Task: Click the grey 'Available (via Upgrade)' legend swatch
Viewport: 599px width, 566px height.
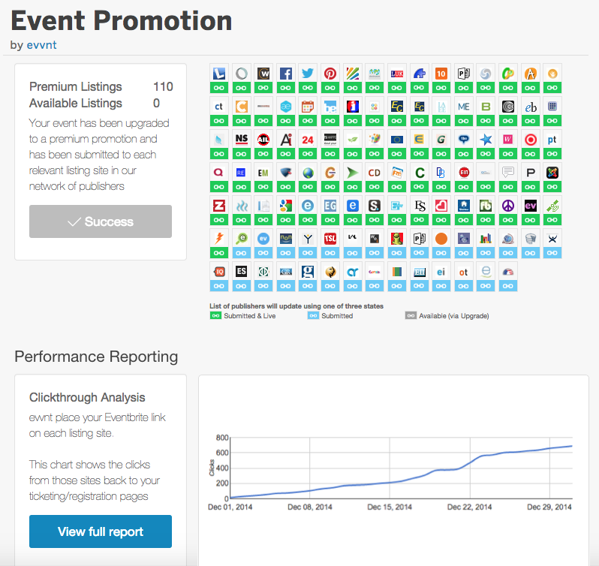Action: pos(411,315)
